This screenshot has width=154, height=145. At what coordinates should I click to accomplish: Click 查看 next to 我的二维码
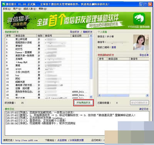(x=114, y=47)
